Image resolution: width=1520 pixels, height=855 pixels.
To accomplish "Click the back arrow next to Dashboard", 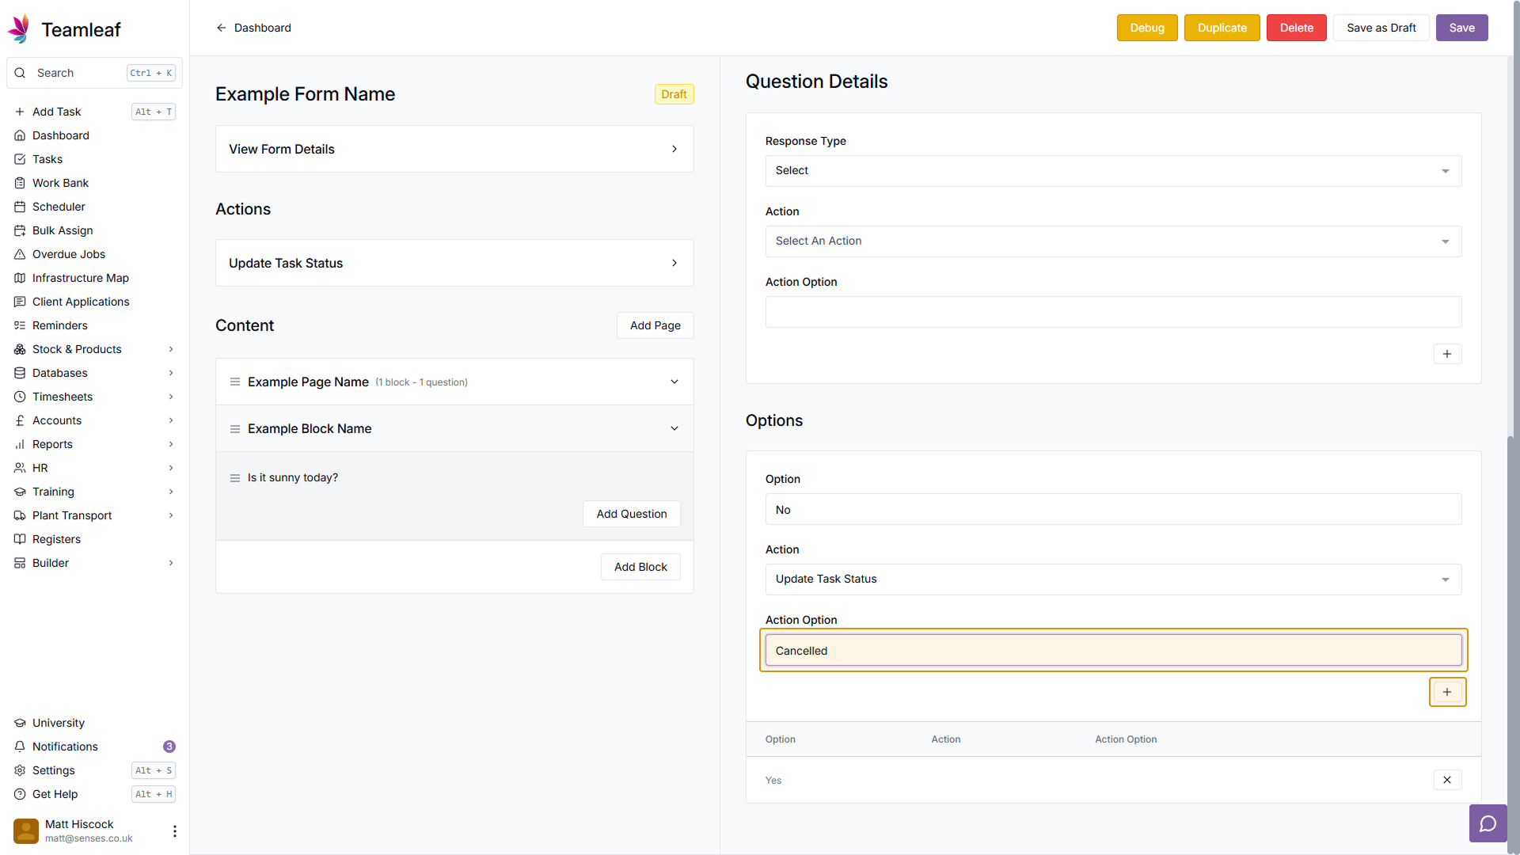I will (222, 28).
